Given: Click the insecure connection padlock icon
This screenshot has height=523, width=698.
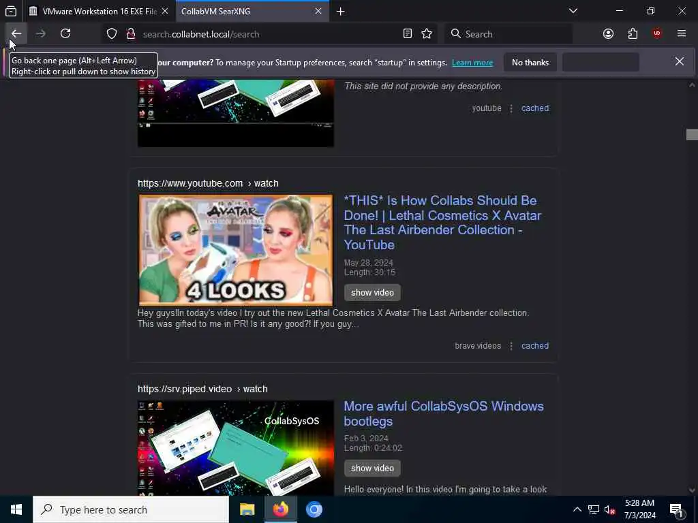Looking at the screenshot, I should coord(131,34).
